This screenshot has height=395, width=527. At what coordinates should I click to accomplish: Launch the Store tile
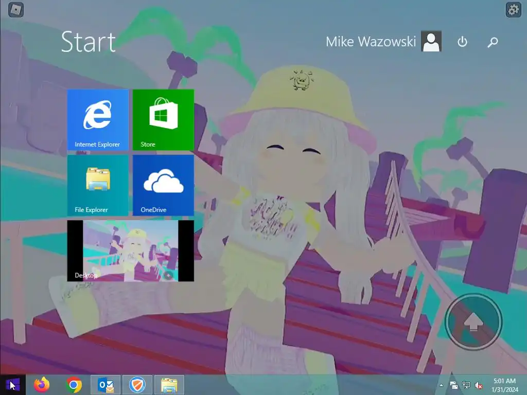point(163,119)
